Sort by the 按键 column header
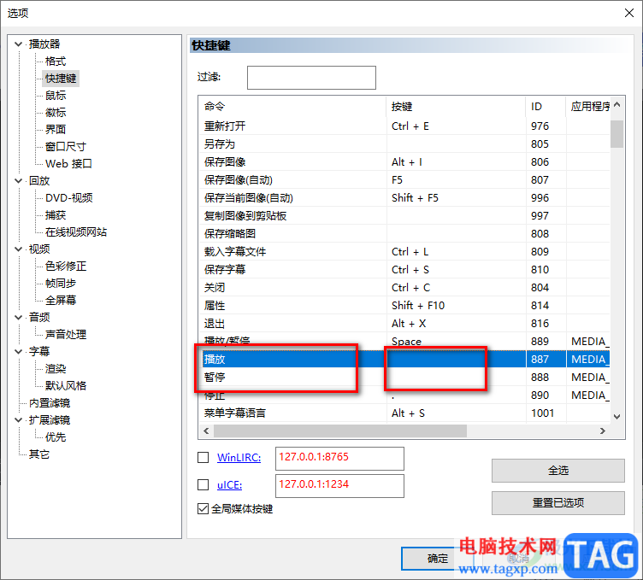Viewport: 643px width, 580px height. (x=456, y=107)
